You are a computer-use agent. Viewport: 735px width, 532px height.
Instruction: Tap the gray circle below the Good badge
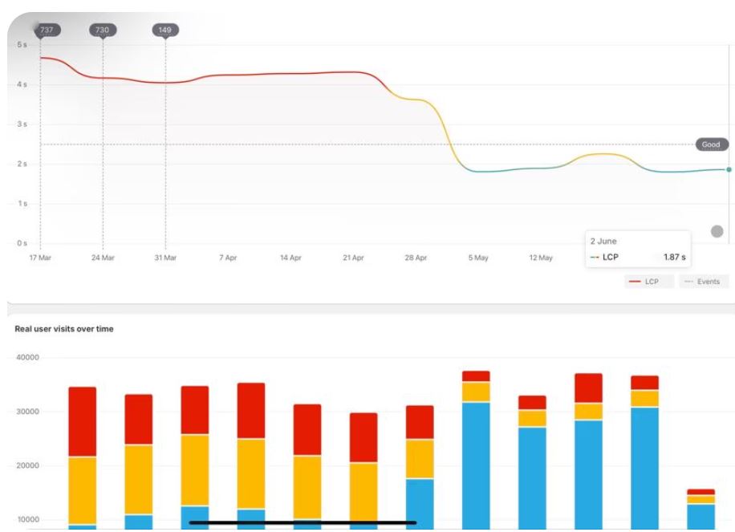coord(717,232)
